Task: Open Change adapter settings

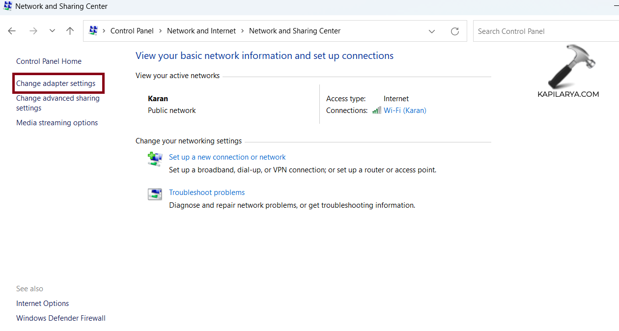Action: point(56,83)
